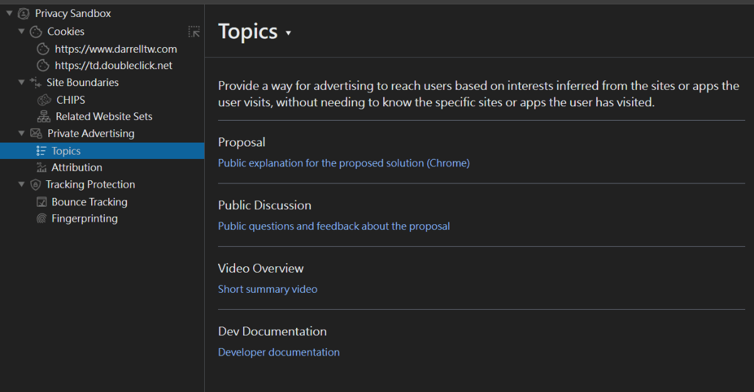This screenshot has width=754, height=392.
Task: Open the Developer documentation link
Action: click(278, 352)
